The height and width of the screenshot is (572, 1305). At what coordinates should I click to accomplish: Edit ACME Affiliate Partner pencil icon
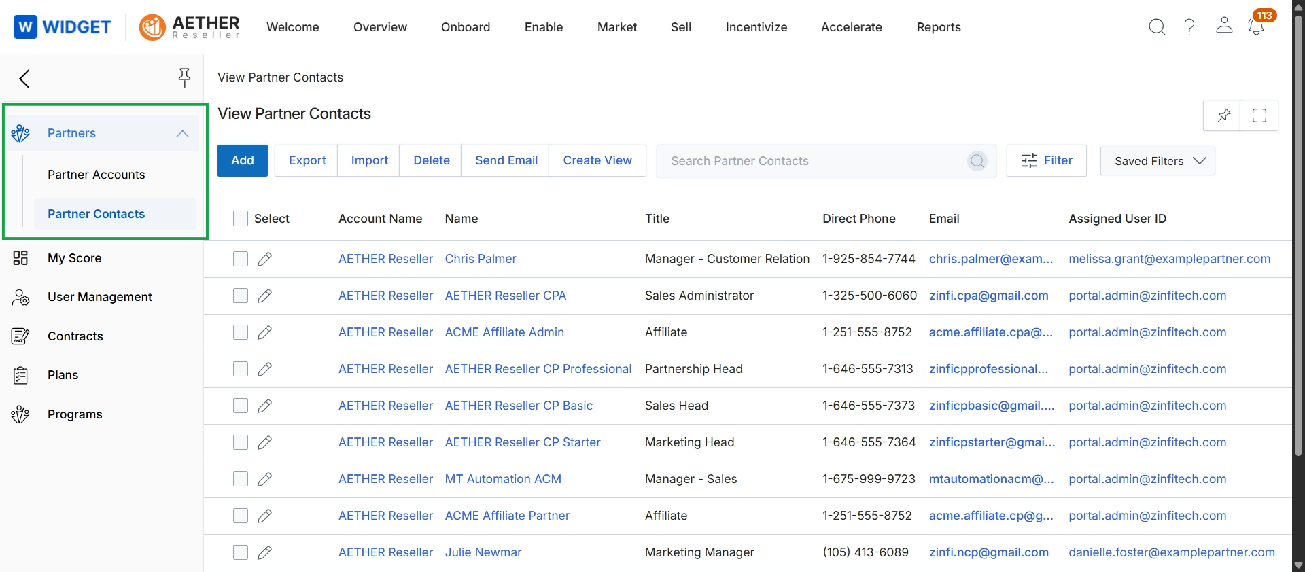pos(265,516)
